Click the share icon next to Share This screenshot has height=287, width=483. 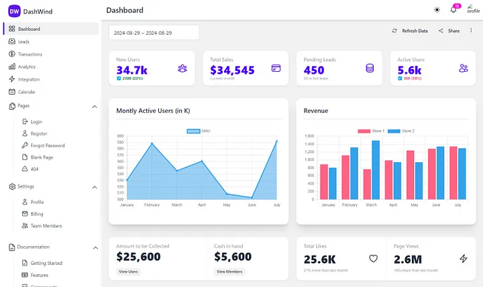tap(441, 31)
